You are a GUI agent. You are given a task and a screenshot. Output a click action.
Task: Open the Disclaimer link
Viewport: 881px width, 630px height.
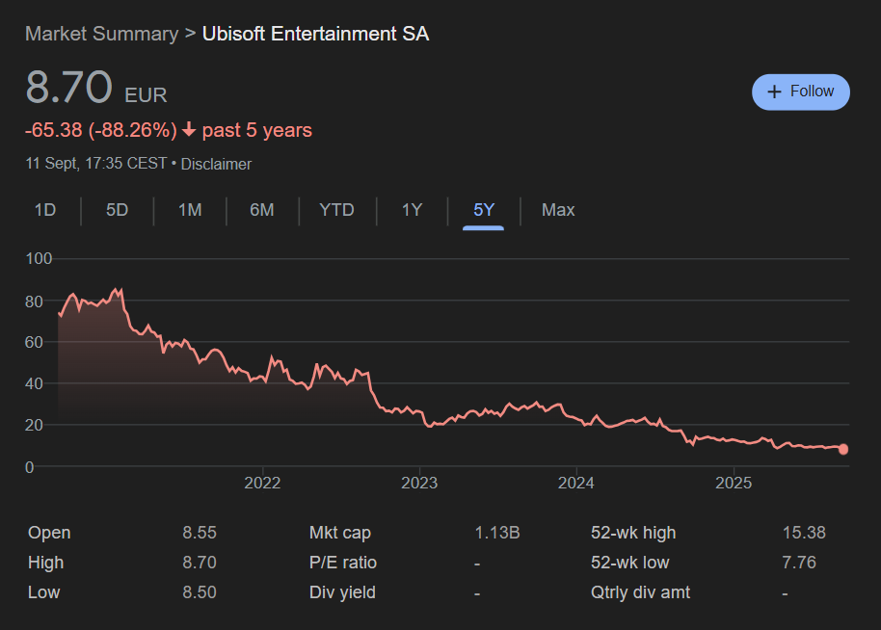[216, 164]
